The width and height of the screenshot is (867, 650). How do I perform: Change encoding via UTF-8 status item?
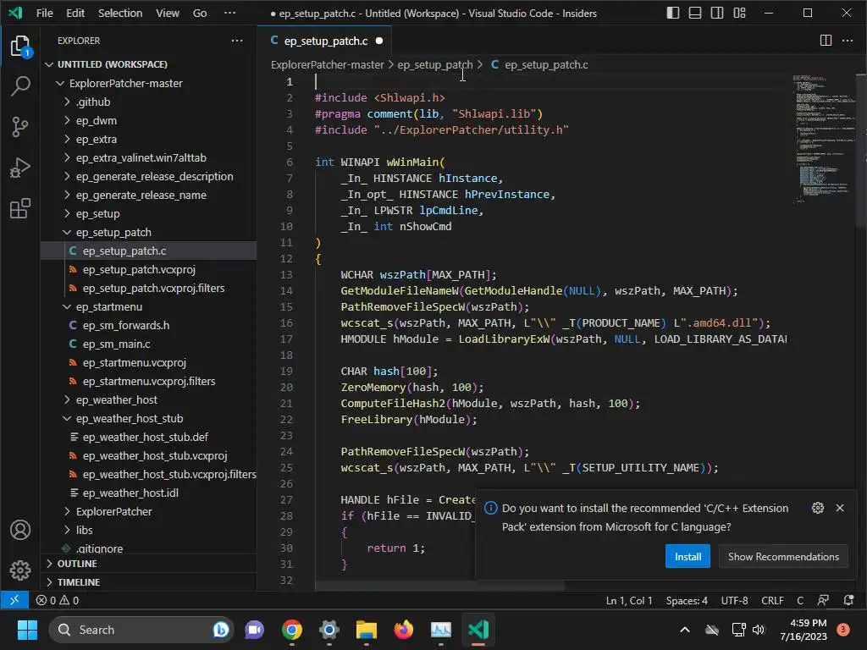point(734,600)
